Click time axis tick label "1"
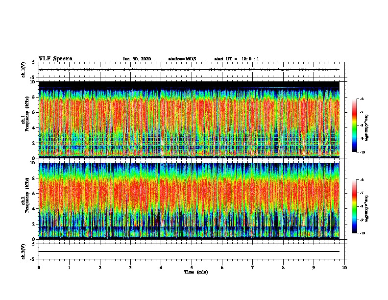Screen dimensions: 388x300 click(x=69, y=268)
